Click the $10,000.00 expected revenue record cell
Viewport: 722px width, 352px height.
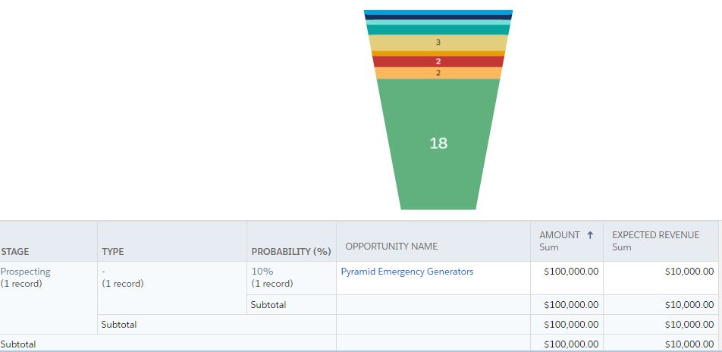688,272
